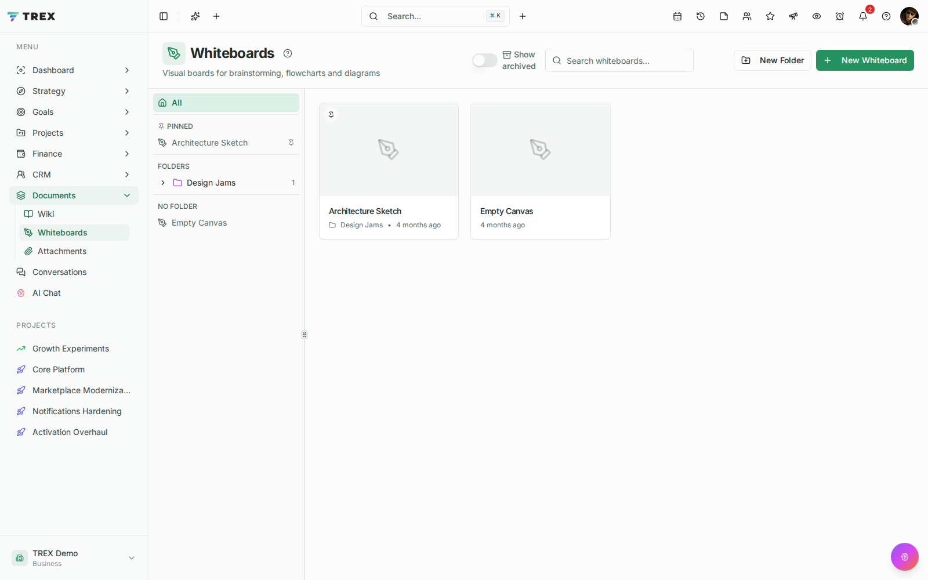Screen dimensions: 928x580
Task: Open the announcements megaphone icon
Action: [x=793, y=16]
